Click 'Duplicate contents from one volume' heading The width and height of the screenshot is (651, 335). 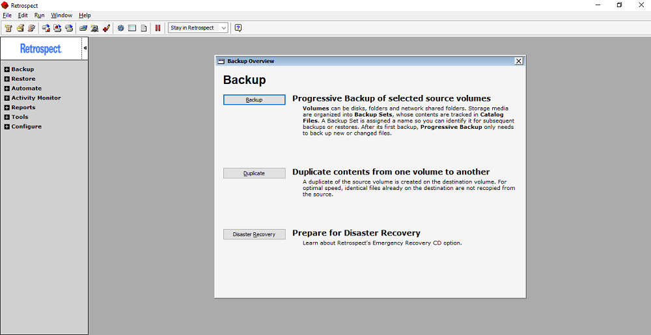(x=391, y=172)
